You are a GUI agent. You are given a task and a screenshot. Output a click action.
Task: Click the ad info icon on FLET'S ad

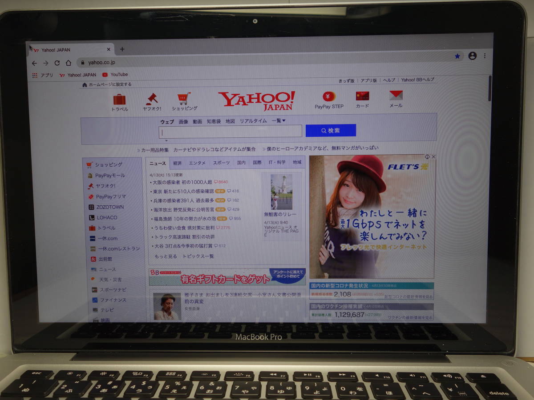[x=427, y=157]
